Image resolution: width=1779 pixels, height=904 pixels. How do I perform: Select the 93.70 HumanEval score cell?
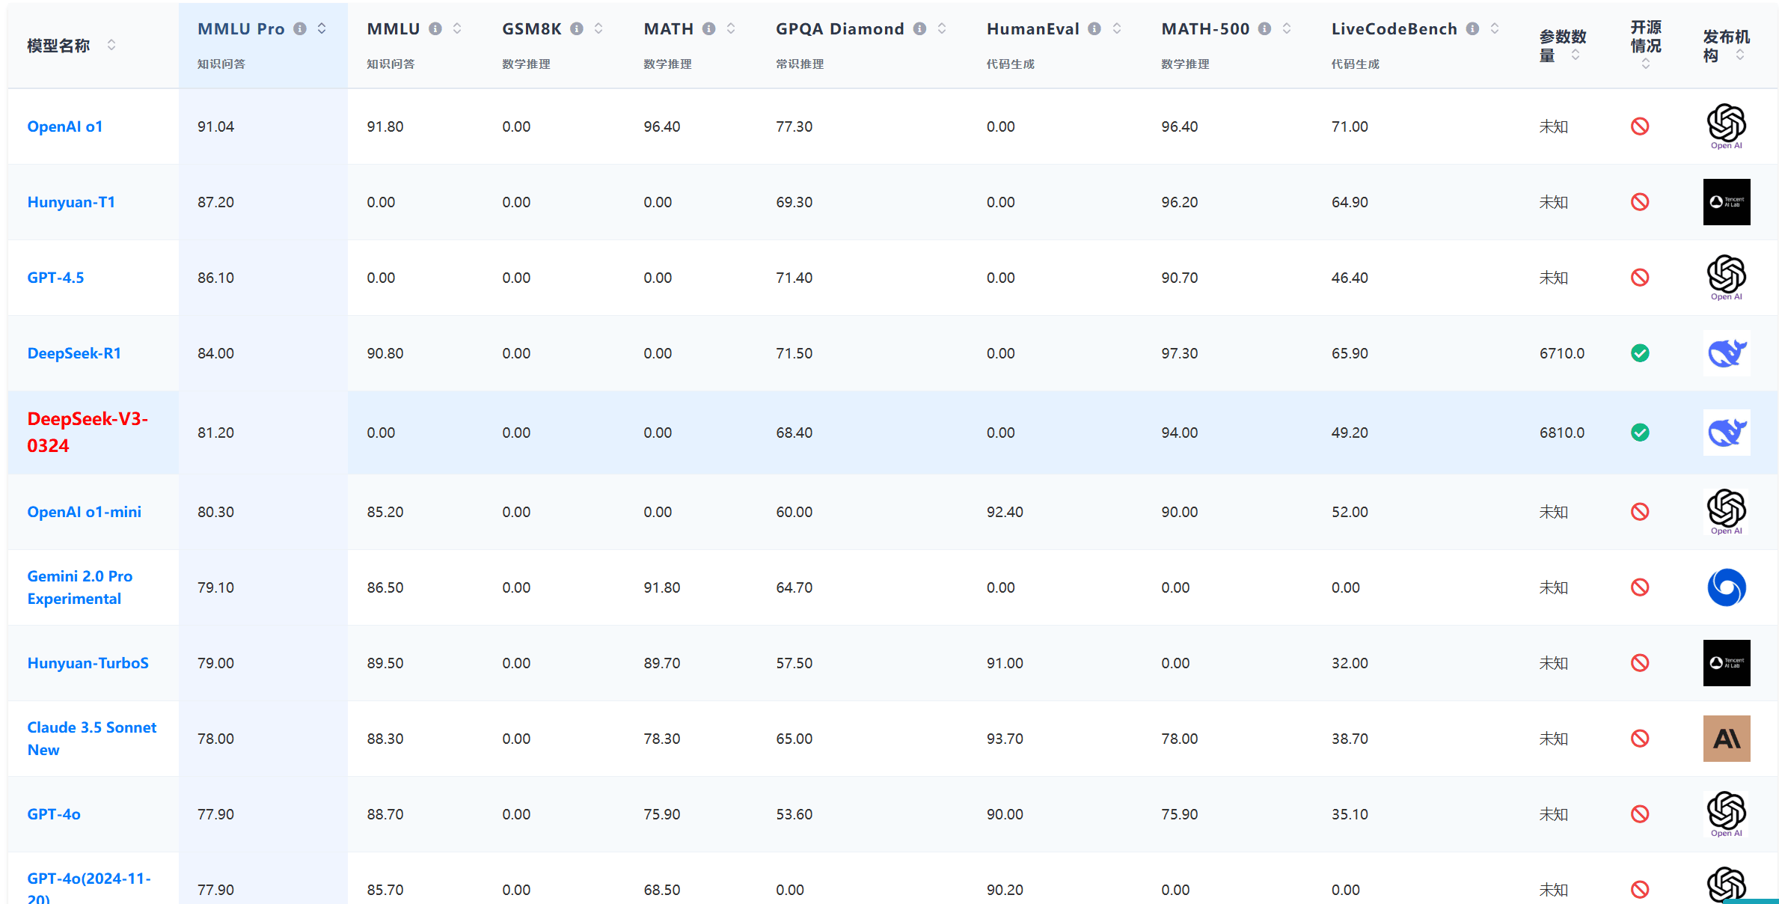pyautogui.click(x=1005, y=739)
